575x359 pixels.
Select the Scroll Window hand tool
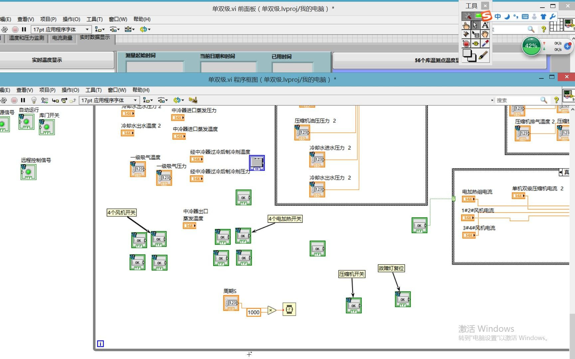485,34
